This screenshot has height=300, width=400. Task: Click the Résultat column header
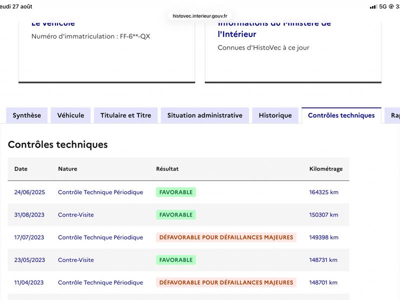167,169
